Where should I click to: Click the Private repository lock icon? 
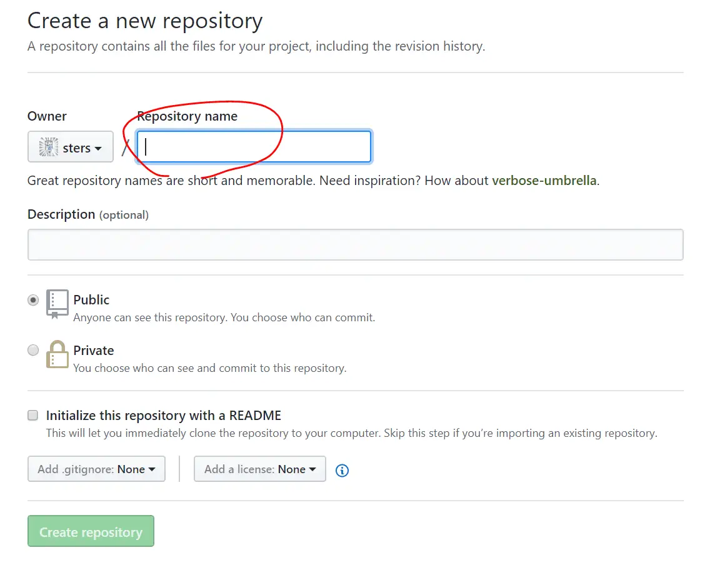[57, 354]
